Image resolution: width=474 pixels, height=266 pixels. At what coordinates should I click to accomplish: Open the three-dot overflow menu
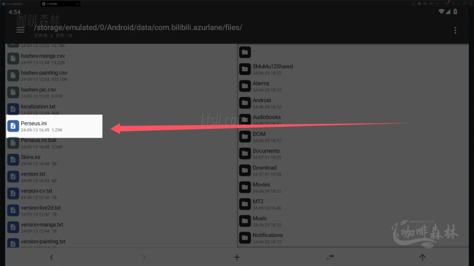(455, 30)
